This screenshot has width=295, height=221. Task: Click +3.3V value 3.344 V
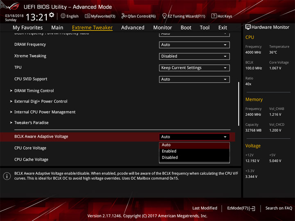point(251,177)
